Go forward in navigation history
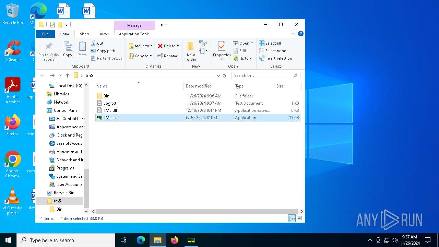Screen dimensions: 439x247 (52, 75)
